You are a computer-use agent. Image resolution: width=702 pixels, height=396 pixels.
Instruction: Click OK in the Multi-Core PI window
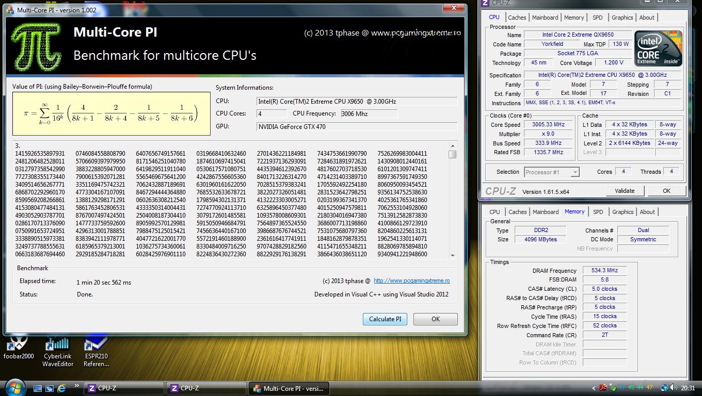(x=436, y=319)
